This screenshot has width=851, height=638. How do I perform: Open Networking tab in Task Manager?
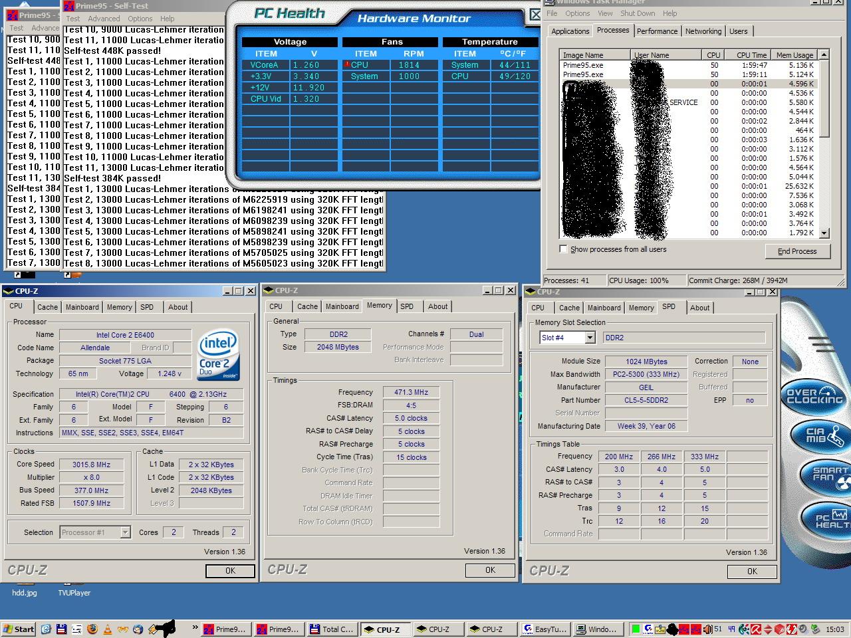point(703,31)
